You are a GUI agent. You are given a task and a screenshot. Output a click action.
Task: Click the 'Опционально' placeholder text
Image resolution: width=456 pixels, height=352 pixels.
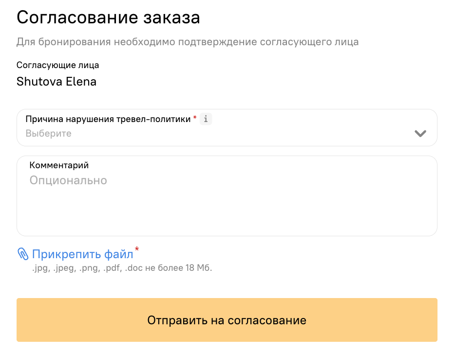(x=68, y=180)
